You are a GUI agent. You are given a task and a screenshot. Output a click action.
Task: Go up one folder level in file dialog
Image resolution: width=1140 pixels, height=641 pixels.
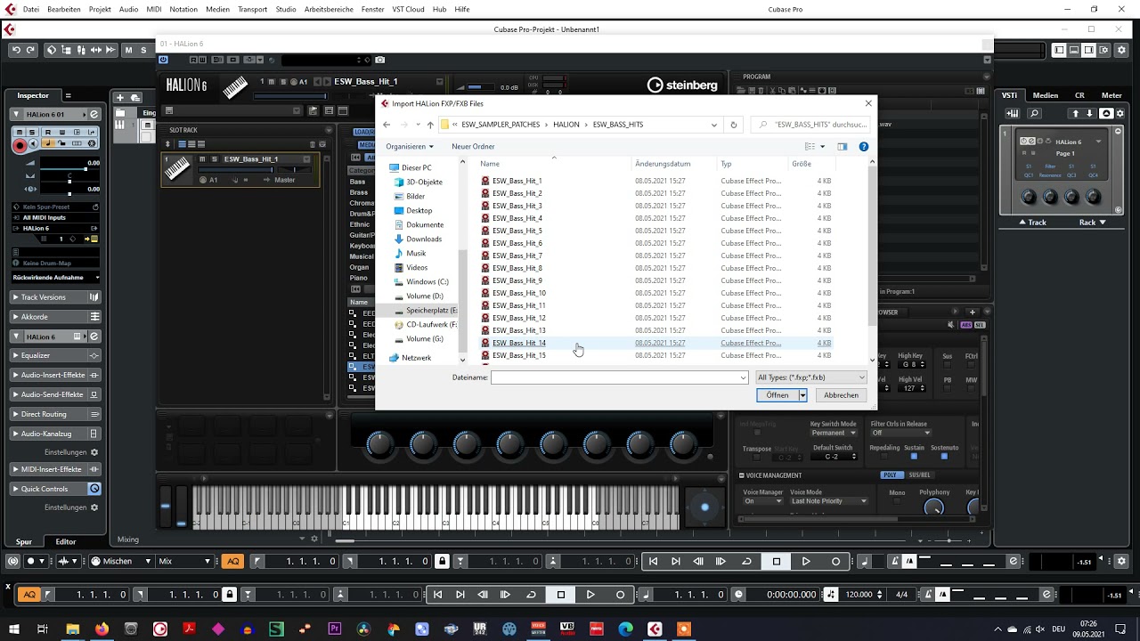click(430, 125)
